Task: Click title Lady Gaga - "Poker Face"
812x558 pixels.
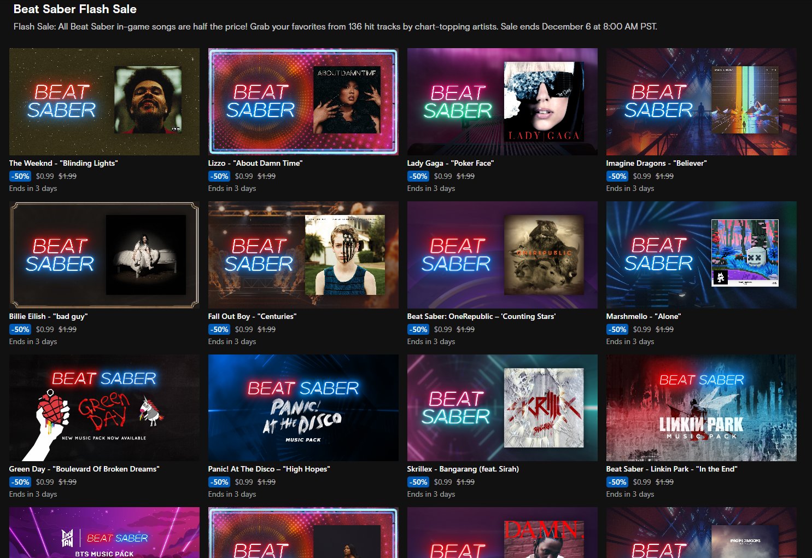Action: (451, 163)
